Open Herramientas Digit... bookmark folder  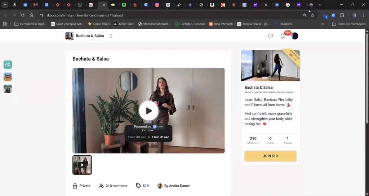tap(30, 24)
